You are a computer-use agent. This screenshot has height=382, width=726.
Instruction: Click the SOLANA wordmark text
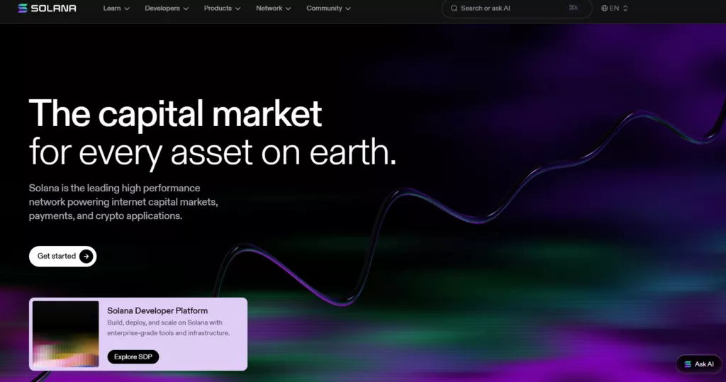[54, 9]
